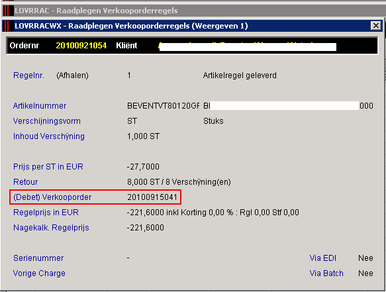The width and height of the screenshot is (386, 292).
Task: Click the Regelprijs in EUR label
Action: pyautogui.click(x=46, y=213)
